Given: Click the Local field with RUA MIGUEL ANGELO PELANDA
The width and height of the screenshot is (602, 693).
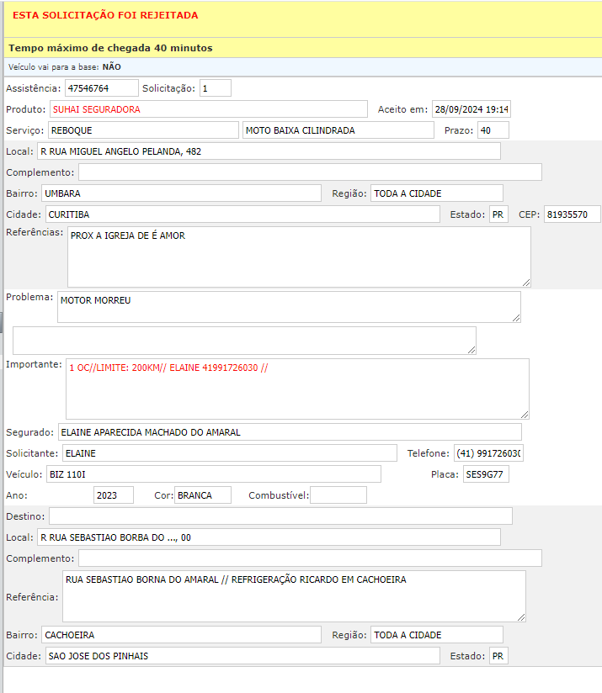Looking at the screenshot, I should [x=268, y=151].
